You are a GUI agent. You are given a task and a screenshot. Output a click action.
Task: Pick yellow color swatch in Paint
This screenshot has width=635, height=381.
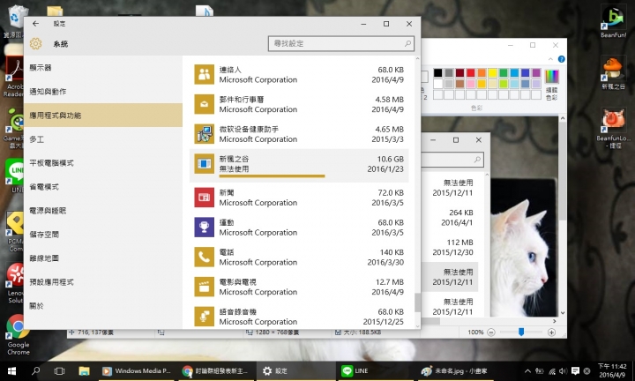(x=492, y=73)
